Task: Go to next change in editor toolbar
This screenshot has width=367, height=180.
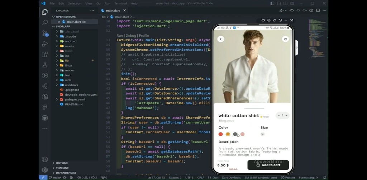Action: click(x=305, y=10)
